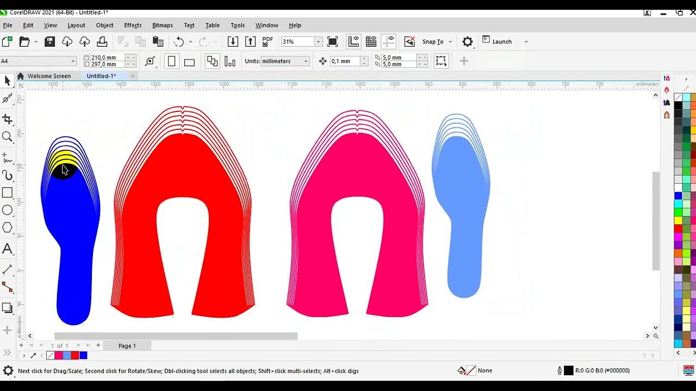Open the Launch dropdown arrow
The image size is (696, 391).
pyautogui.click(x=526, y=42)
